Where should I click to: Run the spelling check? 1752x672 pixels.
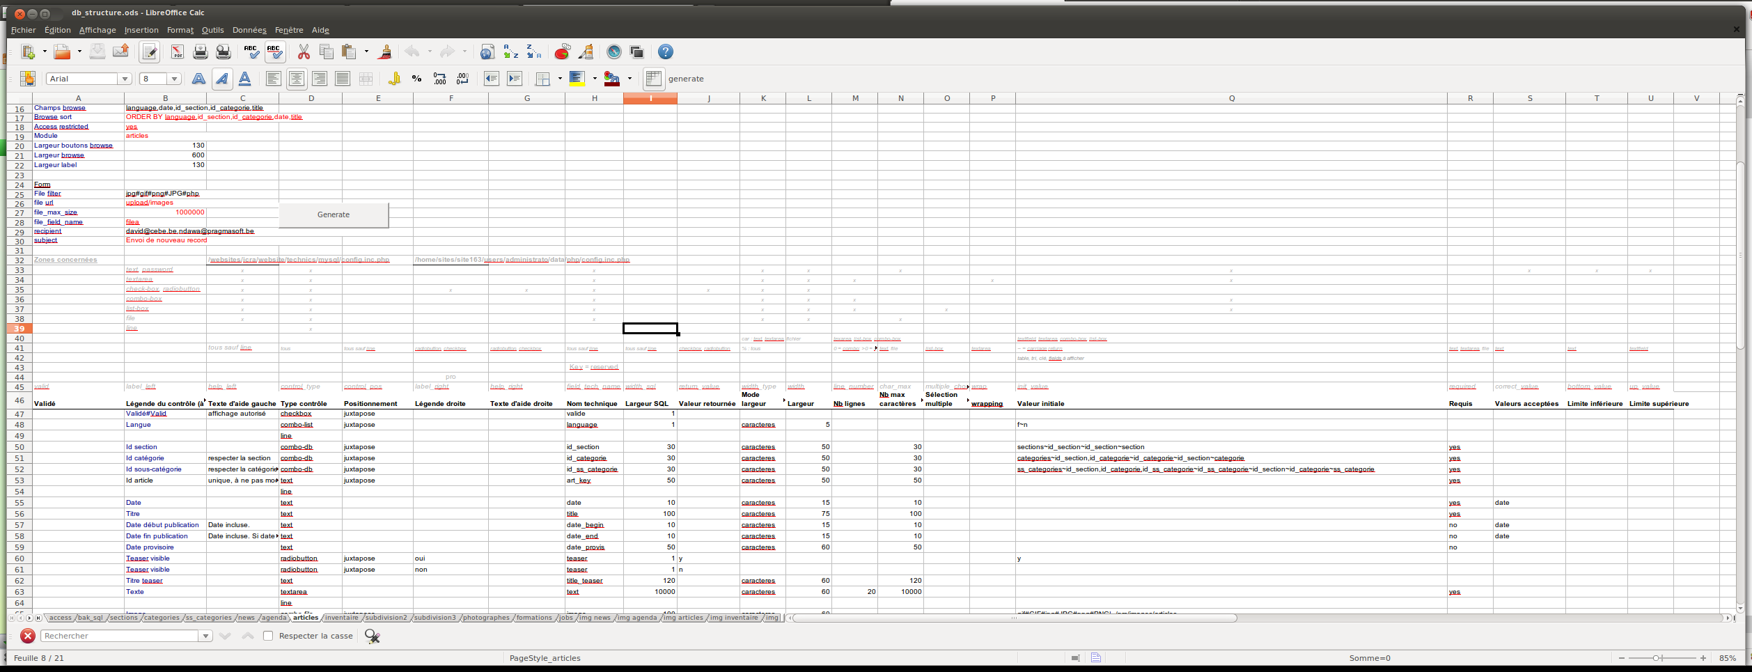(x=251, y=52)
